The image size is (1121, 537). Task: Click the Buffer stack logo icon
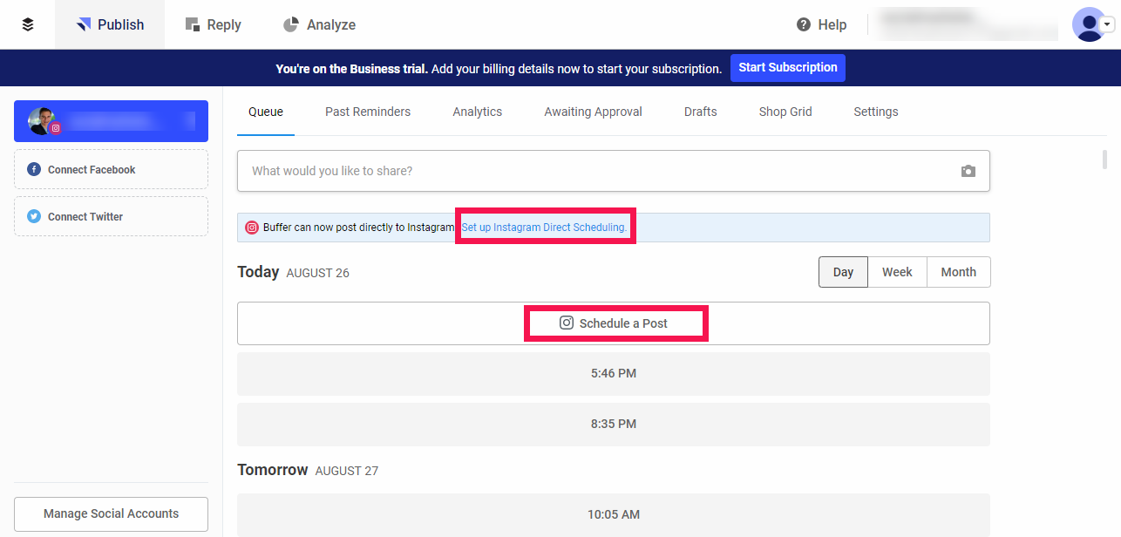point(26,24)
